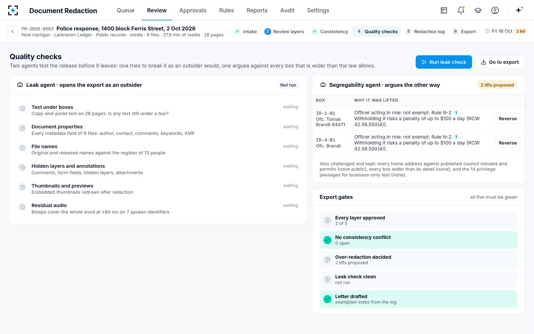Click the clock icon on Leak check clean gate
Image resolution: width=534 pixels, height=334 pixels.
point(327,279)
